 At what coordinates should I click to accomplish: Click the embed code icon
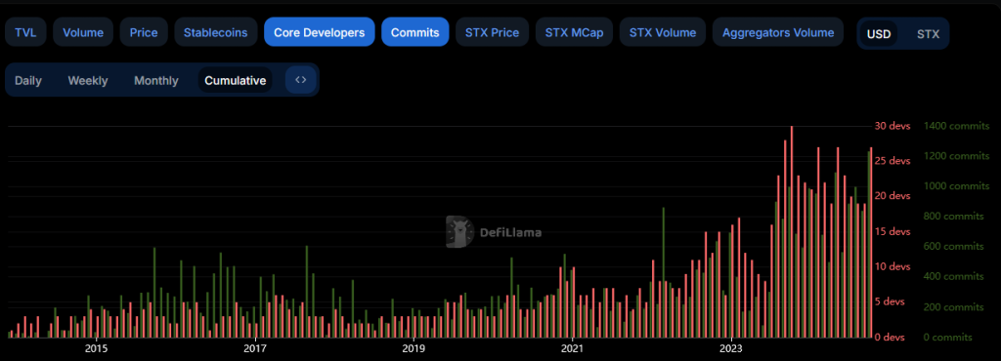pos(301,80)
